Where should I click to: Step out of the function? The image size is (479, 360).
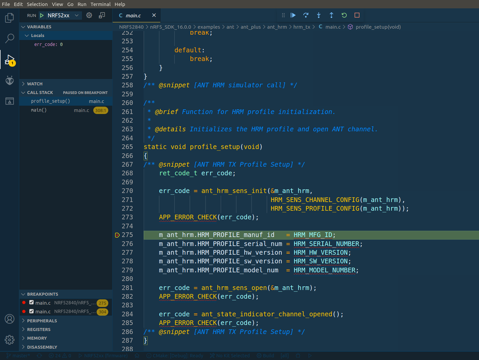tap(331, 15)
